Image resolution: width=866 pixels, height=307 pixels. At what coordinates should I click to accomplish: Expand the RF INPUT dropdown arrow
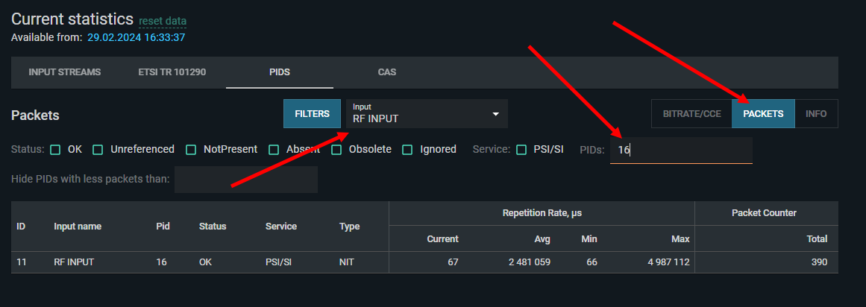(x=495, y=114)
